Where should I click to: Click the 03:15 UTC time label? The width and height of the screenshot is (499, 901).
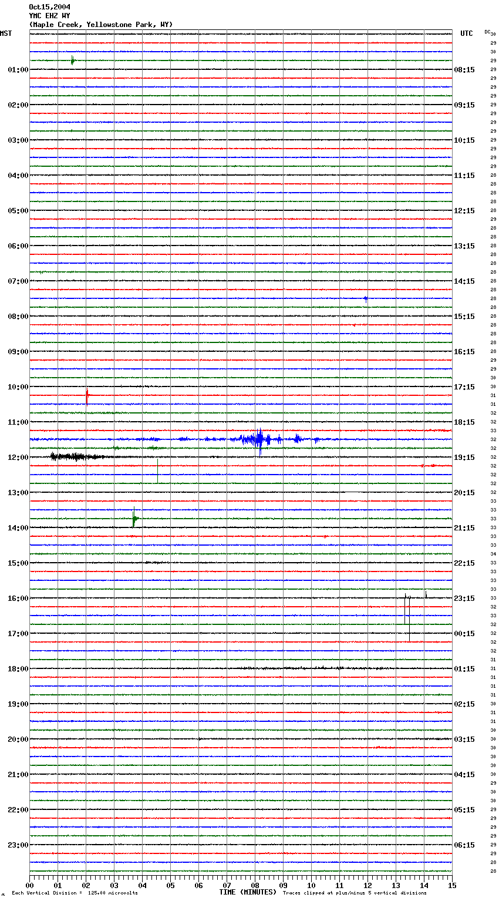[464, 739]
